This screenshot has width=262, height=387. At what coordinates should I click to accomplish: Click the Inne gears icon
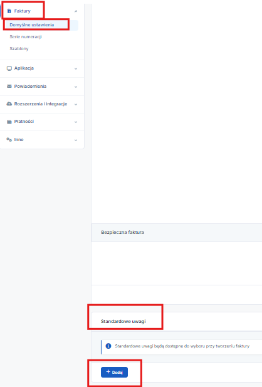coord(9,139)
